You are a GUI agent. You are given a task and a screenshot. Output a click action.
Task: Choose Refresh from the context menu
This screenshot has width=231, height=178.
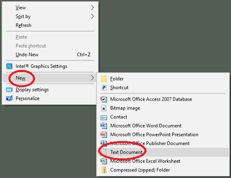tap(49, 25)
